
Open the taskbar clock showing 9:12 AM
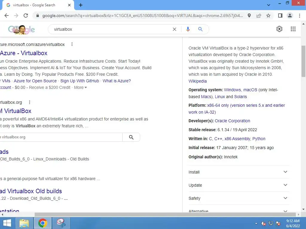pyautogui.click(x=293, y=223)
